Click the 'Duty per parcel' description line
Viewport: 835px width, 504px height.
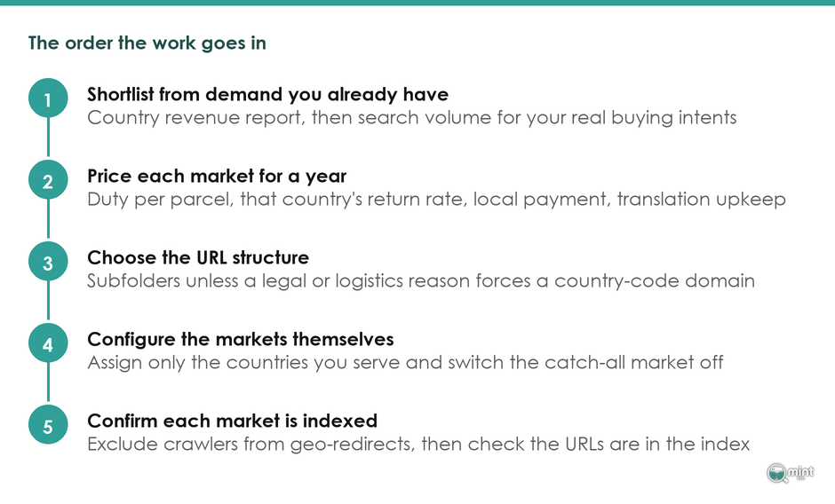(437, 200)
